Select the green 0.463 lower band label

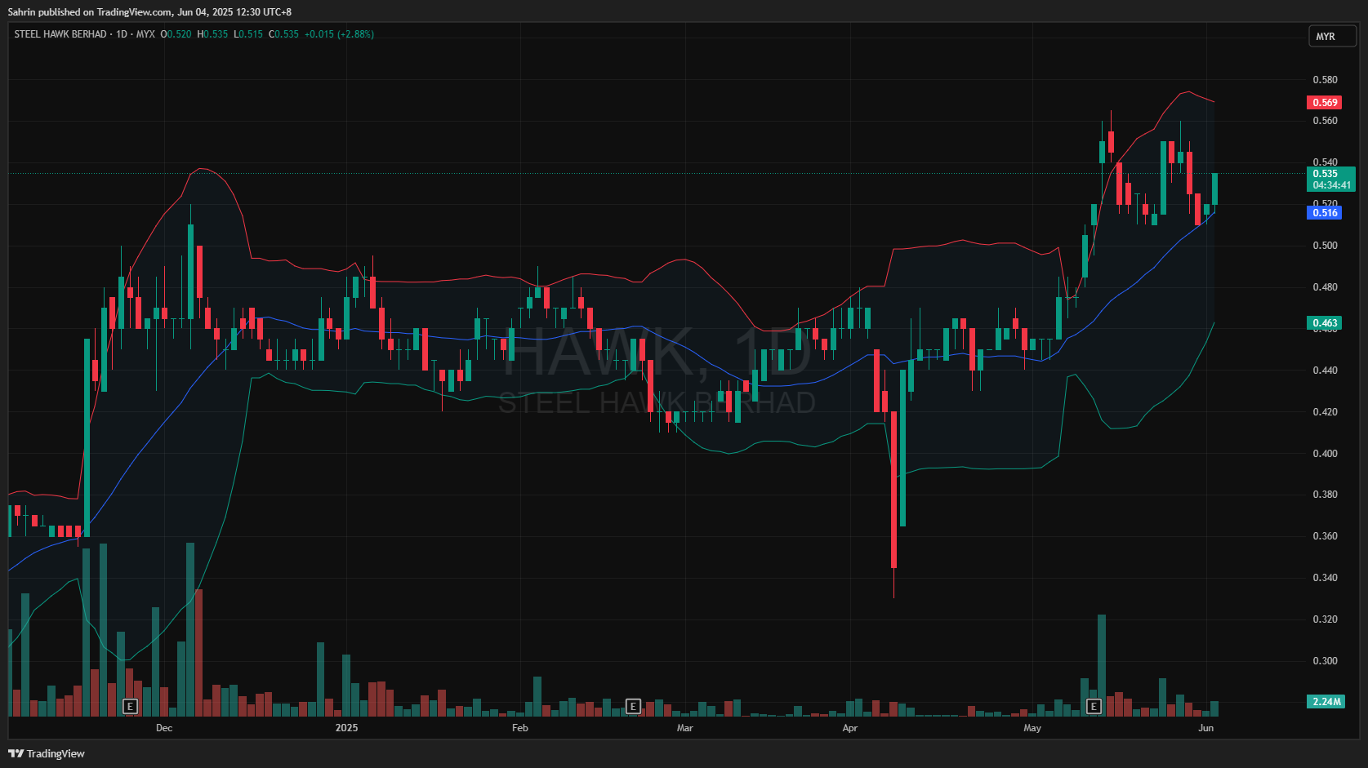1325,323
